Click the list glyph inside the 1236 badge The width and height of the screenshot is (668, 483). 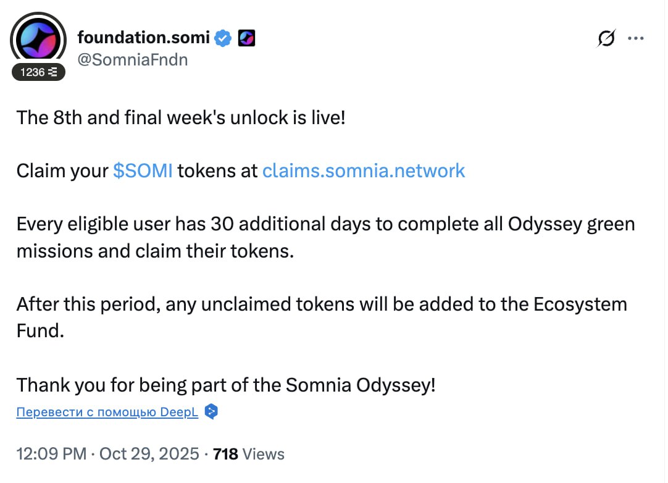[53, 72]
